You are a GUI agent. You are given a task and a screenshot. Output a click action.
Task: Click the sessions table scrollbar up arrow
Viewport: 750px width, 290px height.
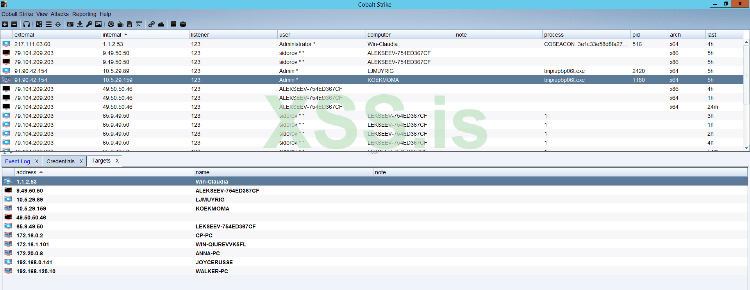(x=746, y=42)
